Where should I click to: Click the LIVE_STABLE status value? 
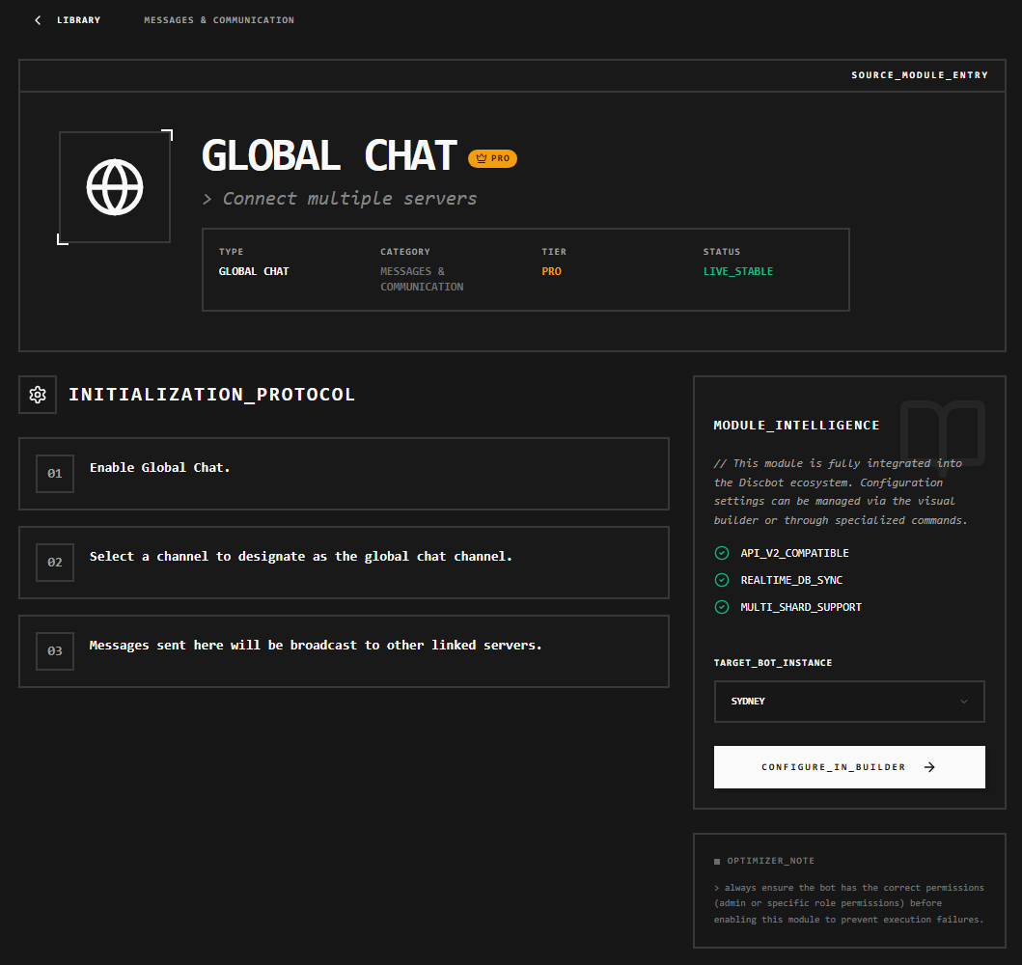(738, 272)
